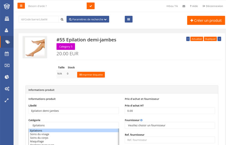Image resolution: width=226 pixels, height=145 pixels.
Task: Click Créer un produit button
Action: pos(206,20)
